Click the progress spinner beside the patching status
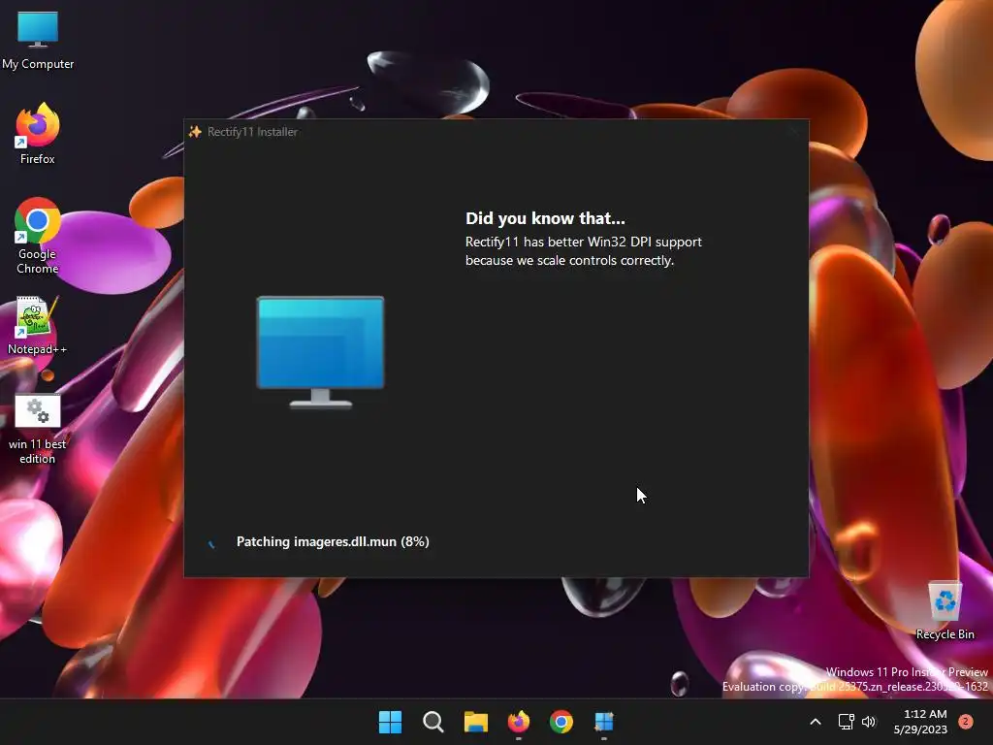Viewport: 993px width, 745px height. click(211, 543)
